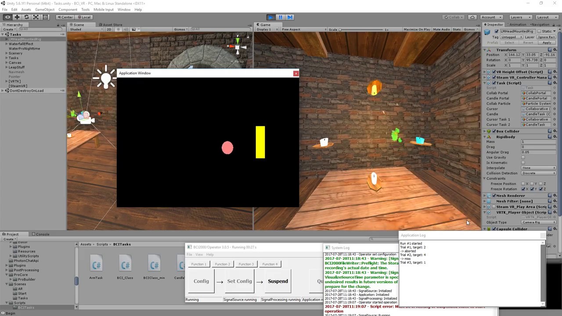The width and height of the screenshot is (562, 316).
Task: Click the Play button to stop play mode
Action: [x=270, y=17]
